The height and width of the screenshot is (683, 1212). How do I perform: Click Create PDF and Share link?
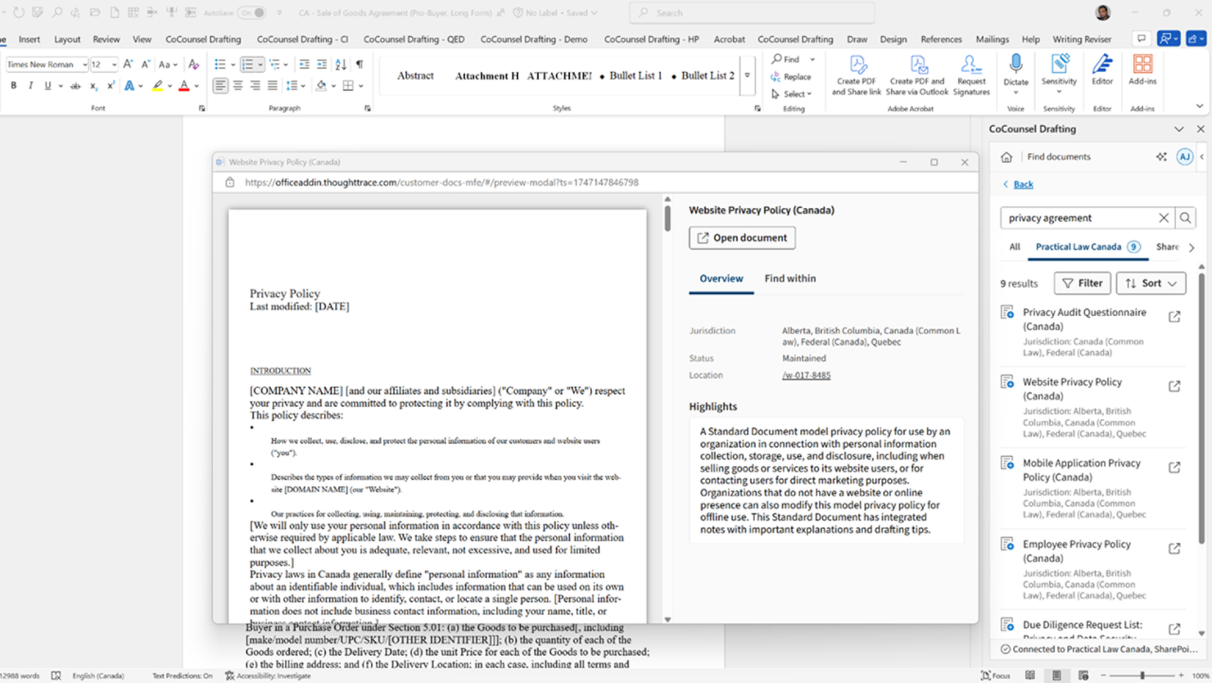pos(857,75)
